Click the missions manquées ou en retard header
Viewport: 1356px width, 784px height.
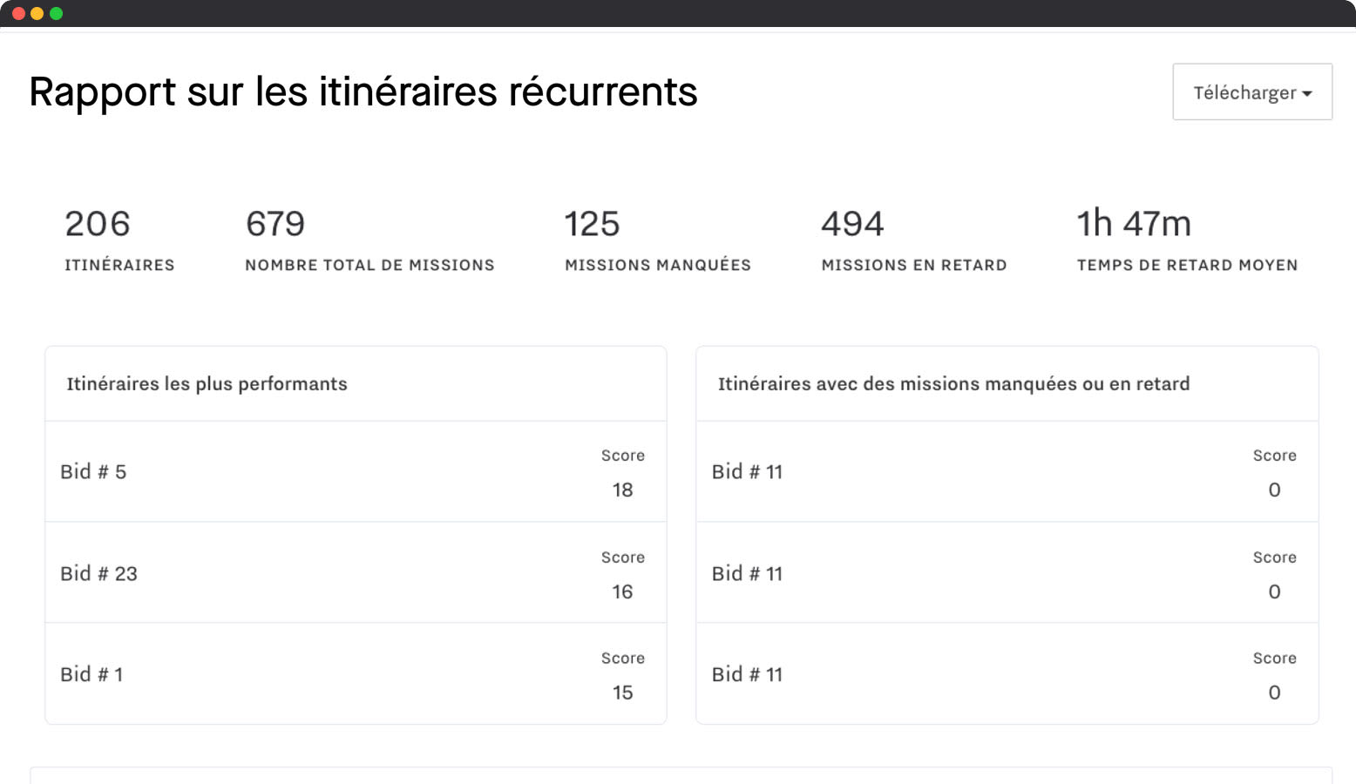click(953, 384)
